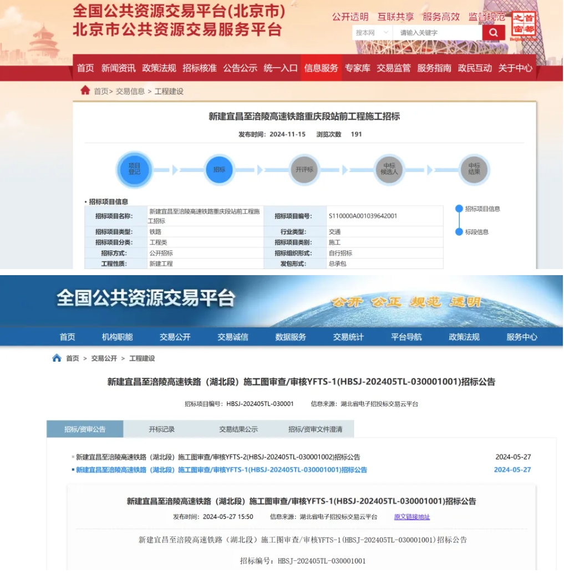The height and width of the screenshot is (578, 564).
Task: Click the home icon in Beijing breadcrumb
Action: (x=85, y=90)
